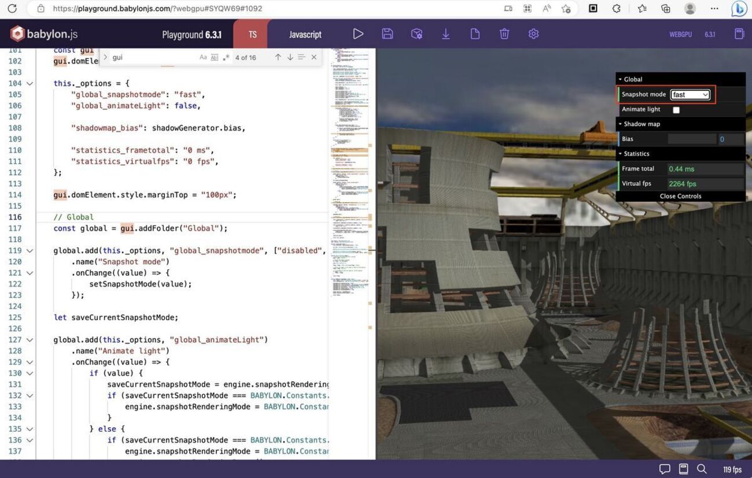This screenshot has width=752, height=478.
Task: Open playground settings with the gear icon
Action: coord(533,34)
